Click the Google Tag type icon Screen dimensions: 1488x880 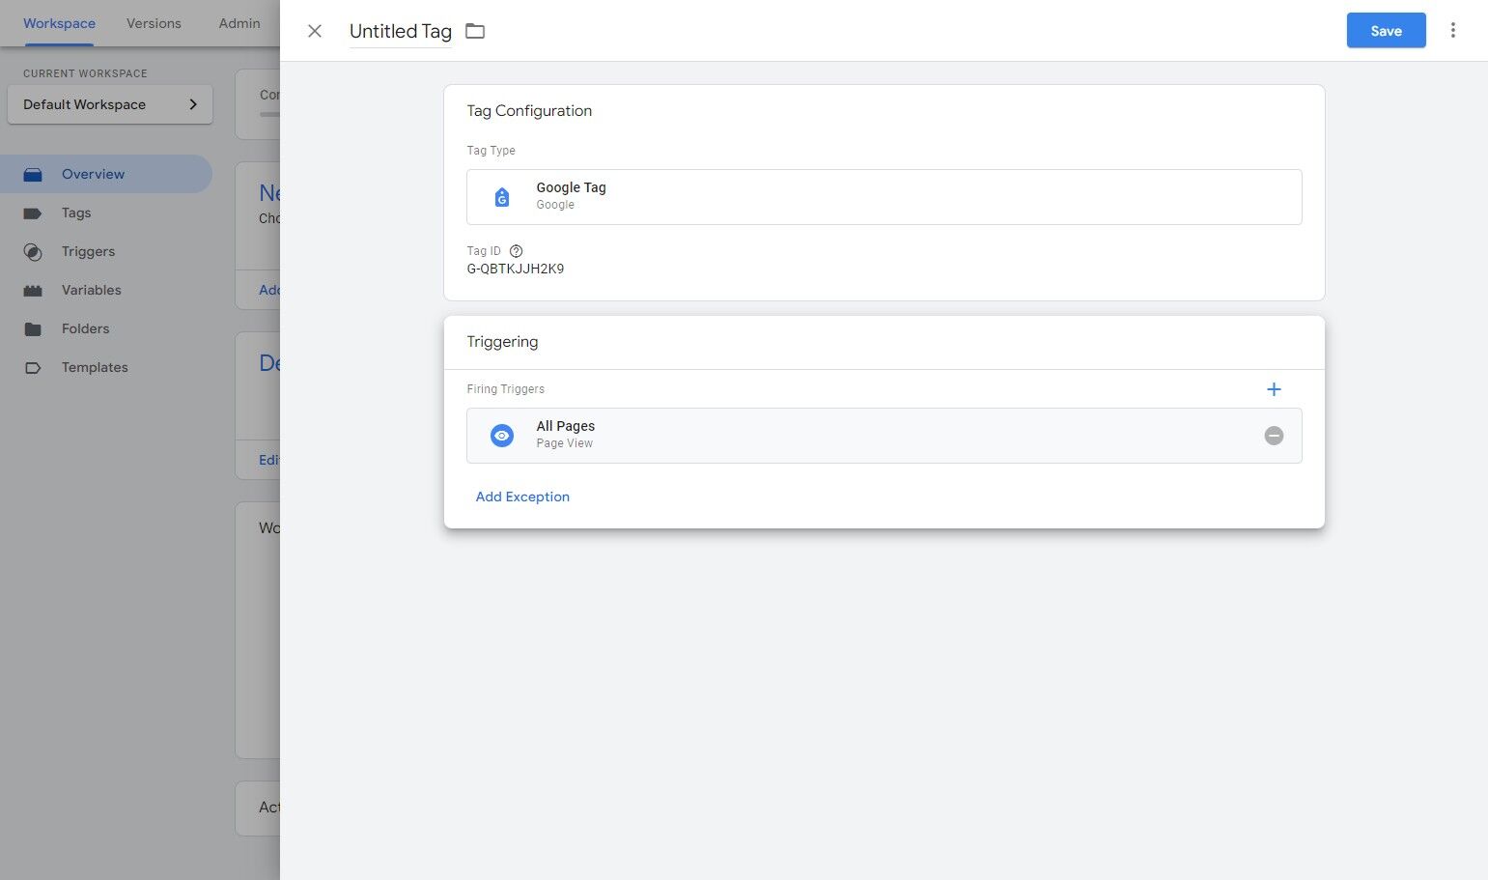click(502, 197)
